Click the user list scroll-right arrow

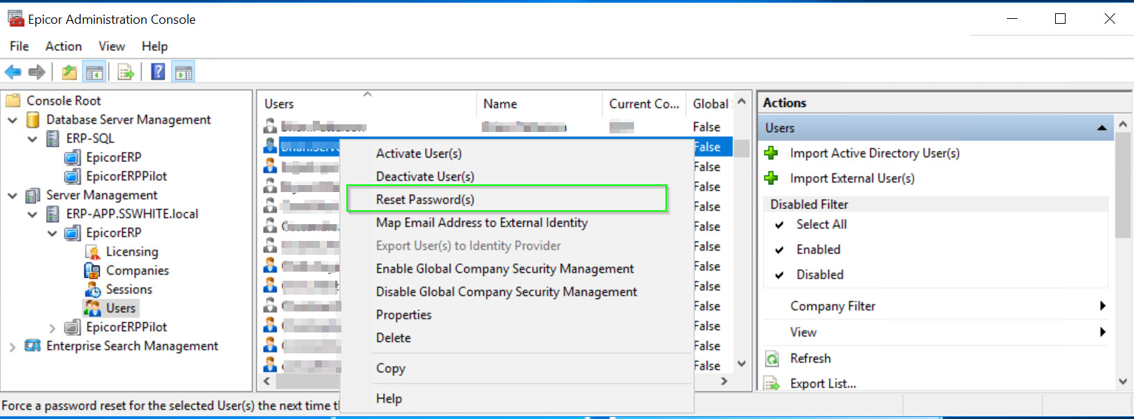pyautogui.click(x=724, y=381)
